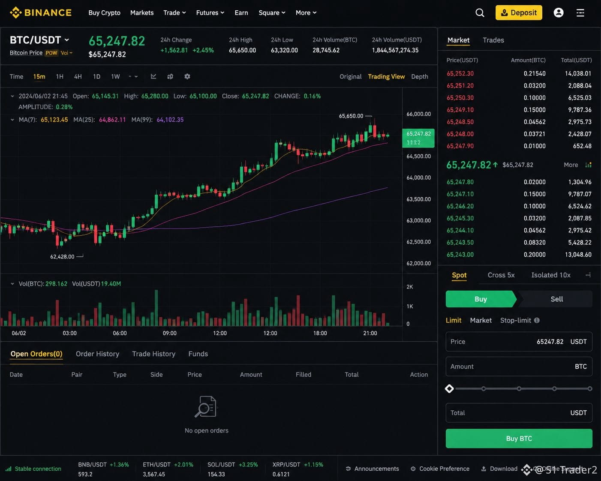601x481 pixels.
Task: Select the 4H interval
Action: [x=78, y=76]
